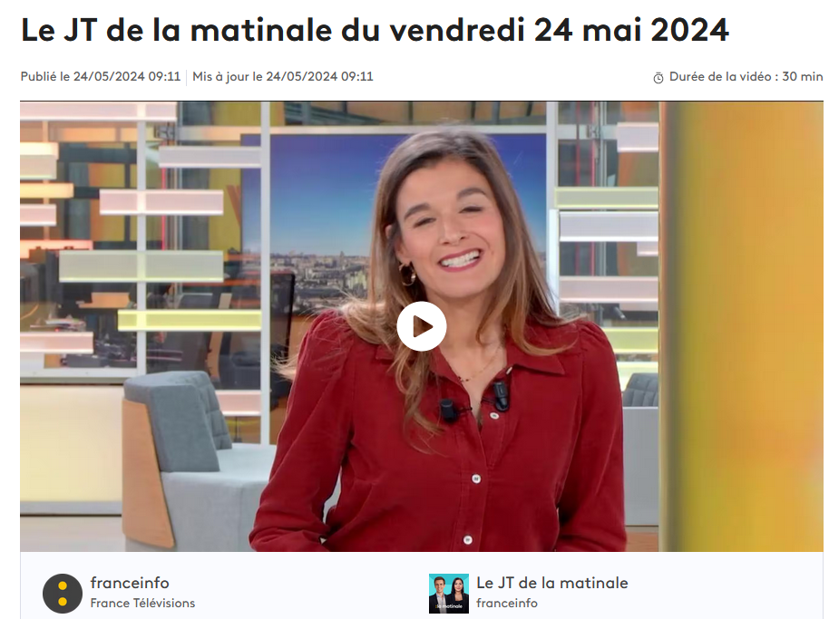
Task: Open the franceinfo channel name link
Action: (x=130, y=583)
